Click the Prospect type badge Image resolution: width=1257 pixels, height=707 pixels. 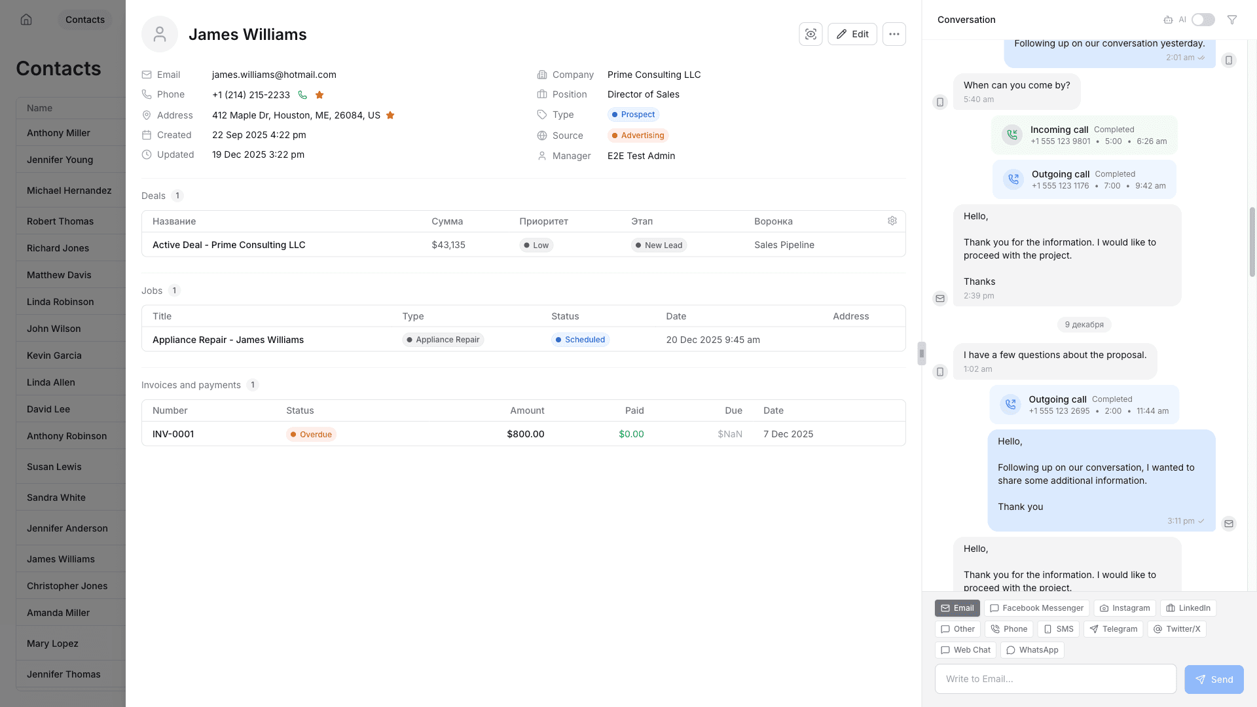pos(633,115)
